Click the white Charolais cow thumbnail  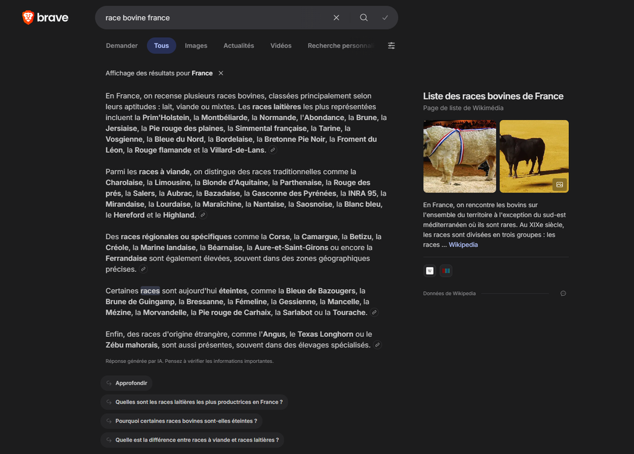click(459, 156)
